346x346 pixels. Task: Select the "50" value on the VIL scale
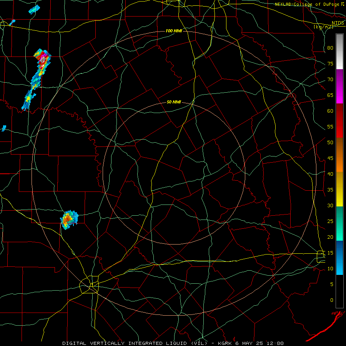330,143
